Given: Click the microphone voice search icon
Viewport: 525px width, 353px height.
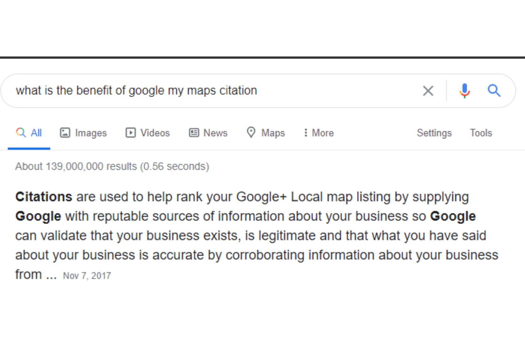Looking at the screenshot, I should coord(464,91).
